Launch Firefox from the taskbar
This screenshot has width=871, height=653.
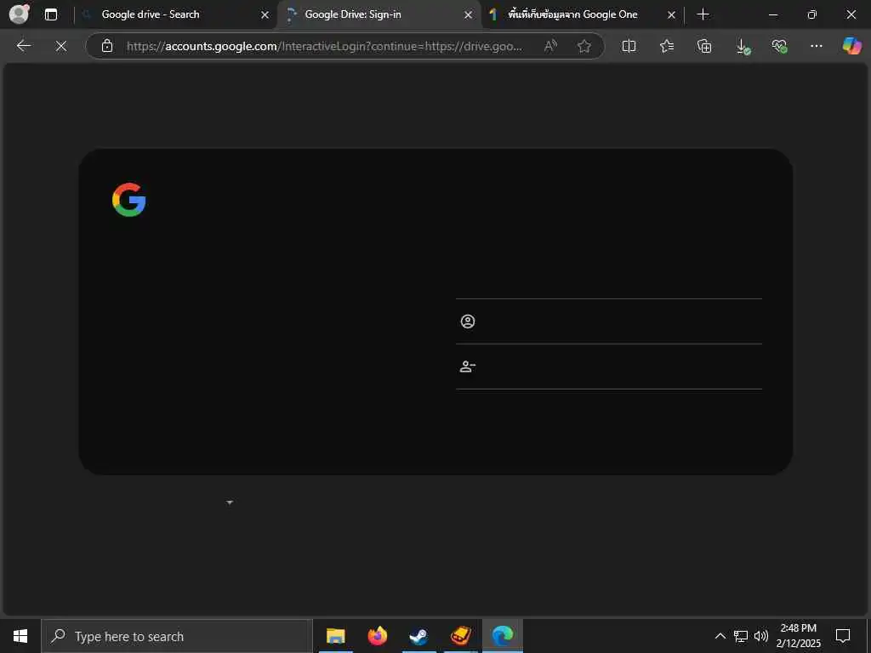(x=377, y=636)
